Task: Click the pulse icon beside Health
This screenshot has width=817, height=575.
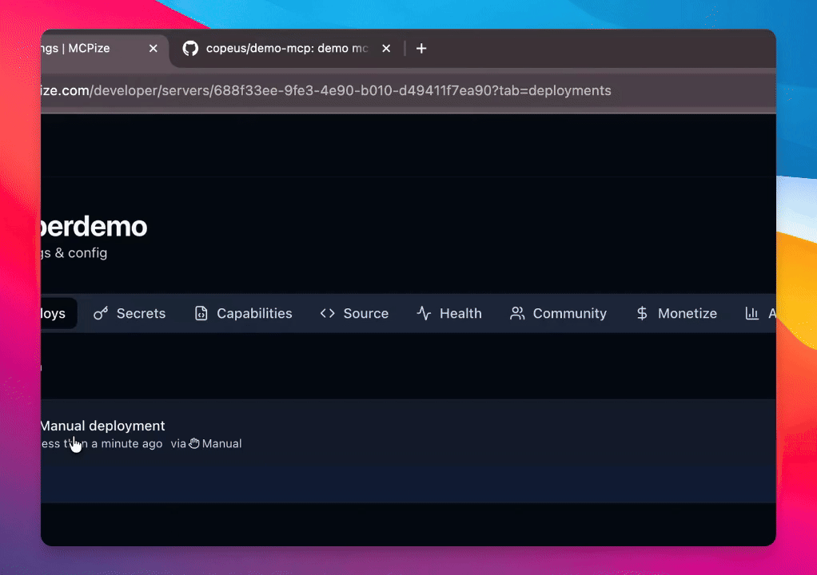Action: (x=424, y=313)
